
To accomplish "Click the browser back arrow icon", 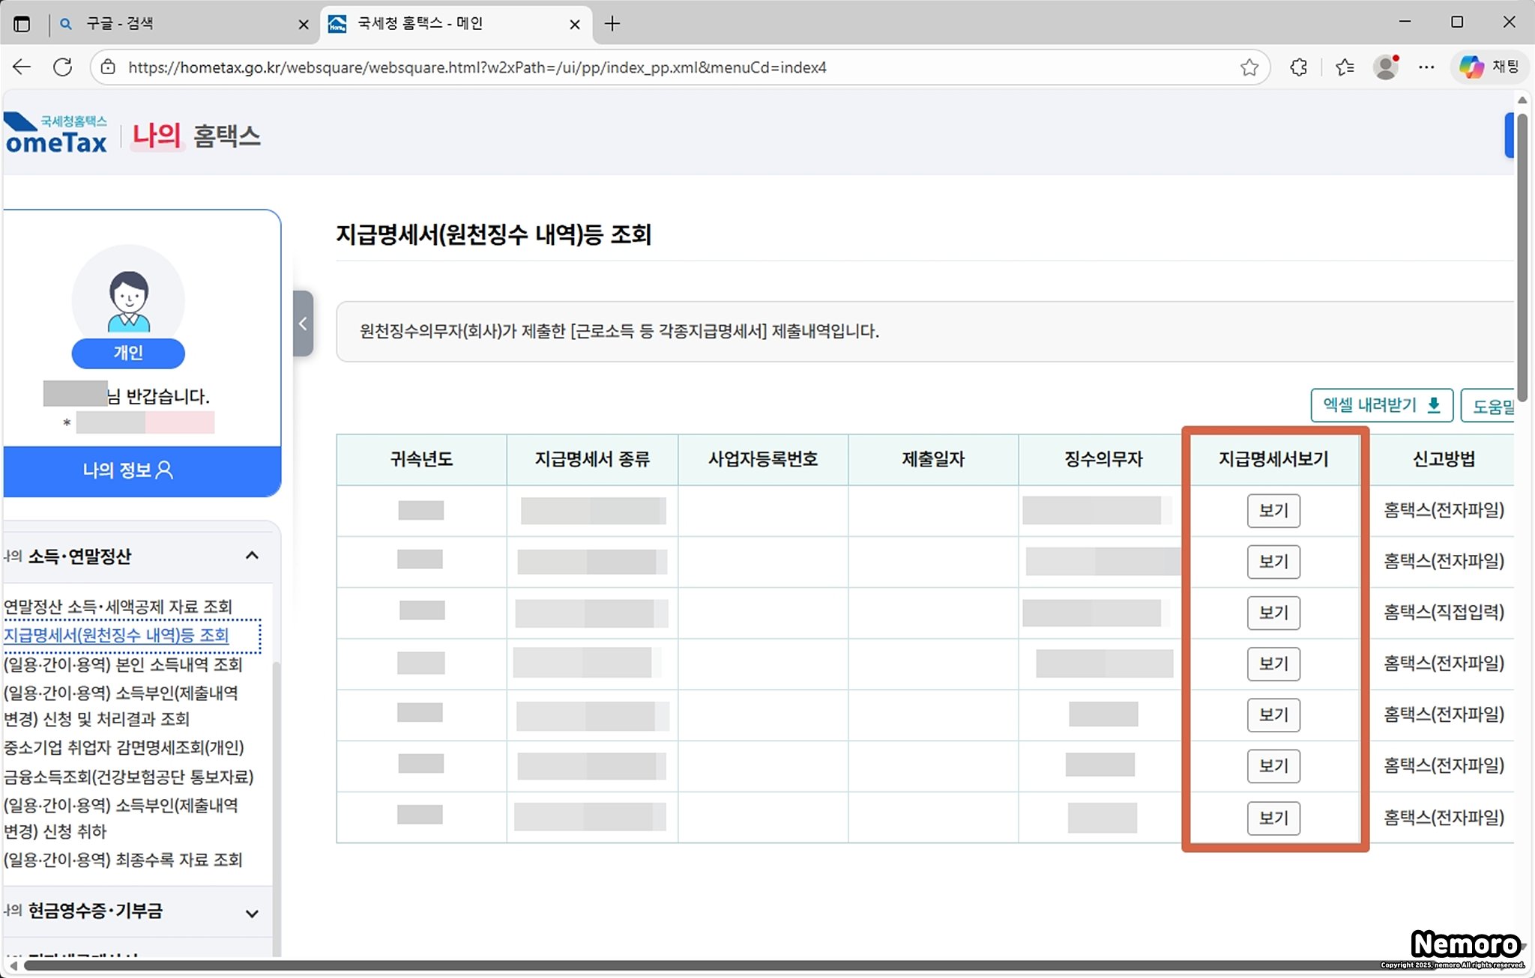I will (22, 67).
